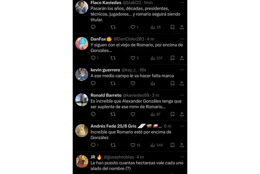Open kevin guerrero's tweet text
The height and width of the screenshot is (174, 260).
132,76
